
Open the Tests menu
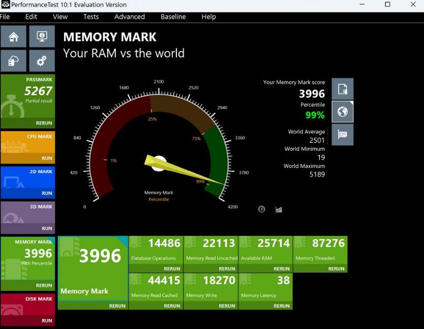91,17
